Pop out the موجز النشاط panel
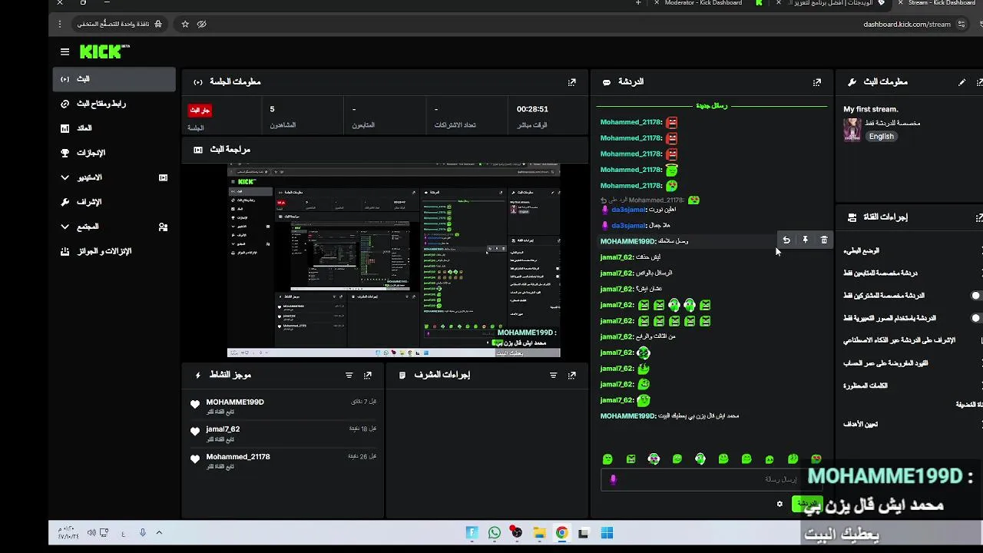This screenshot has width=983, height=553. point(368,376)
